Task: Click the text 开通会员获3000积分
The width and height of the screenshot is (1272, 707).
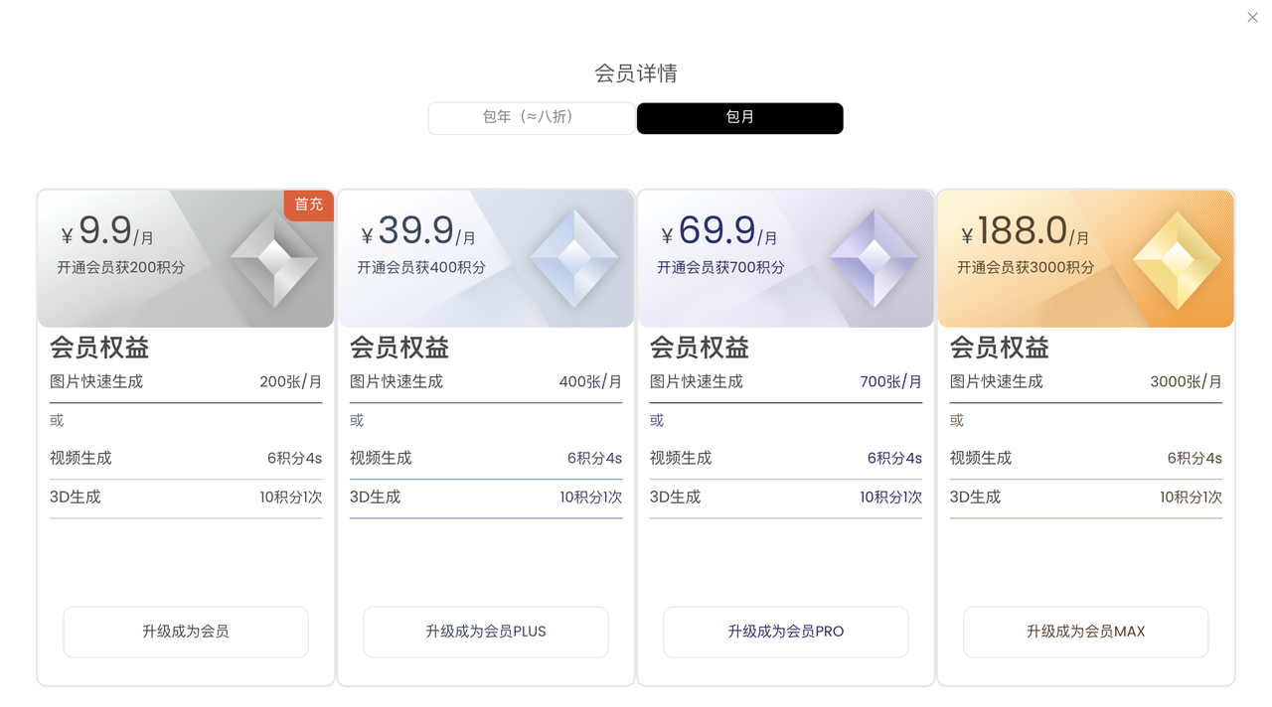Action: 1026,267
